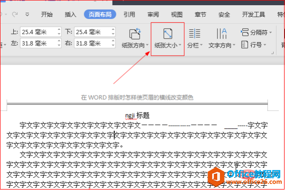Screen dimensions: 285x190
Task: Click the redo arrow in quick access bar
Action: 15,14
